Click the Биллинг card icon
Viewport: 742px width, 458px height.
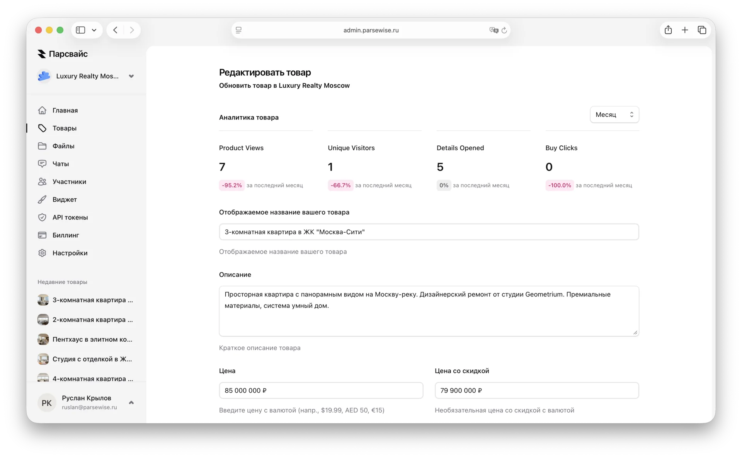(43, 235)
